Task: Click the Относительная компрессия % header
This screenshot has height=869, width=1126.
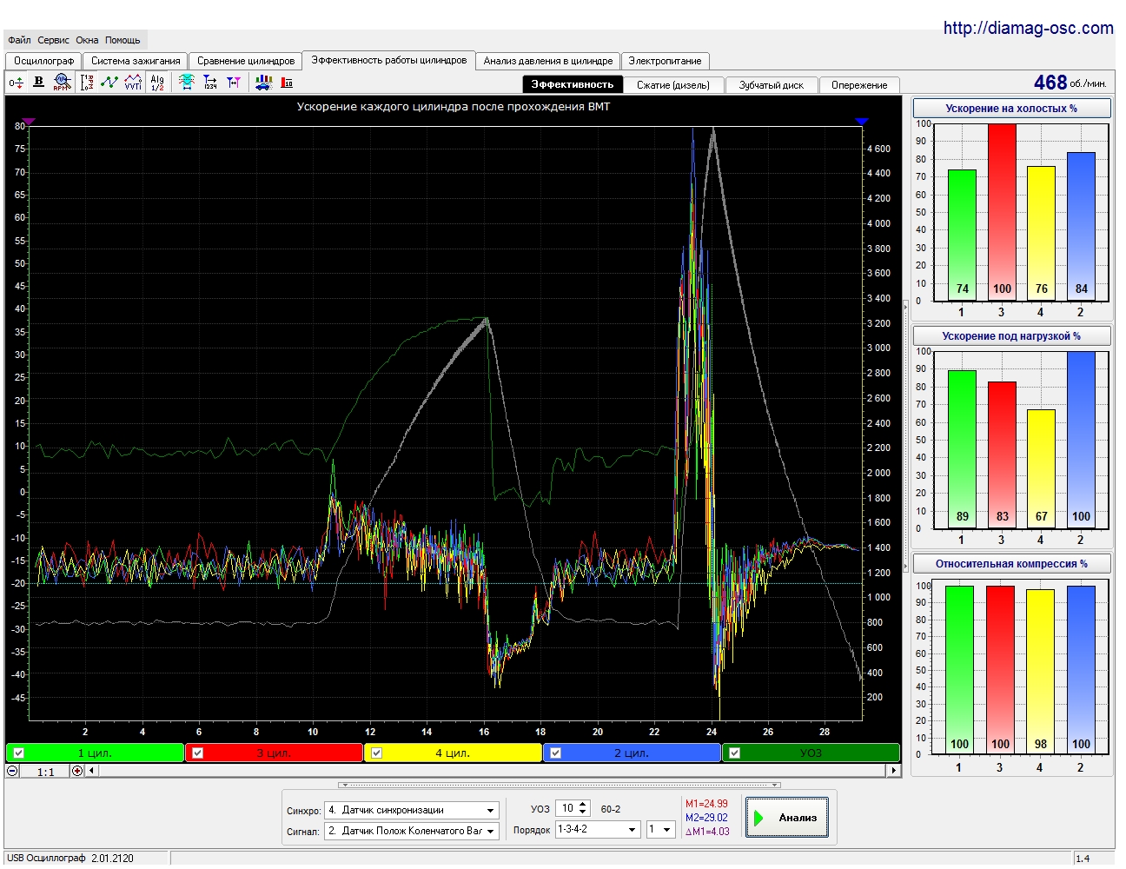Action: [1011, 564]
